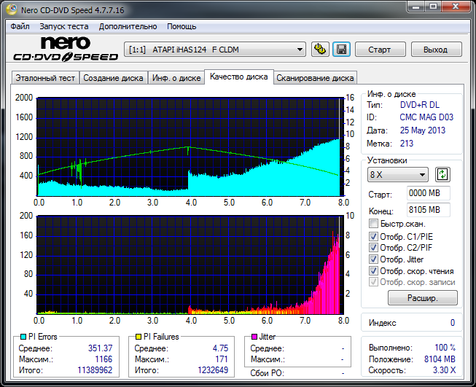Click the speed value 3.30 X

point(444,370)
